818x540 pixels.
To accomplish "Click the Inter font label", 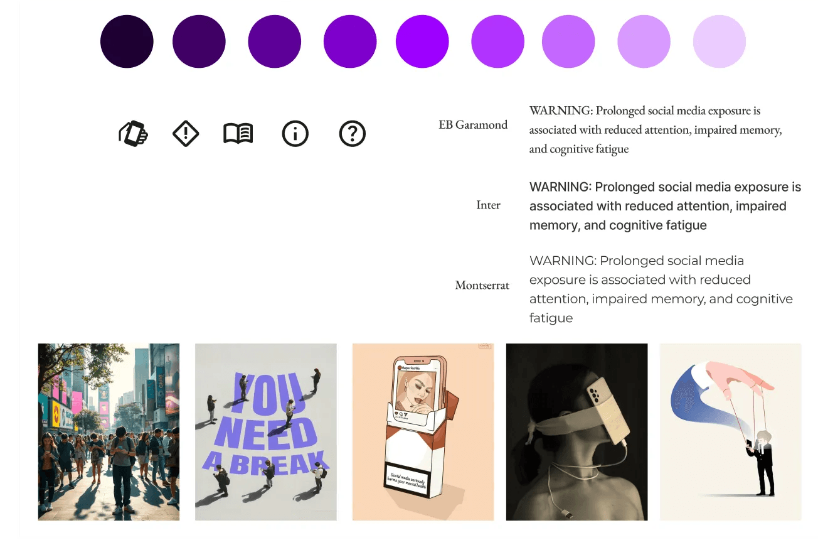I will tap(488, 205).
